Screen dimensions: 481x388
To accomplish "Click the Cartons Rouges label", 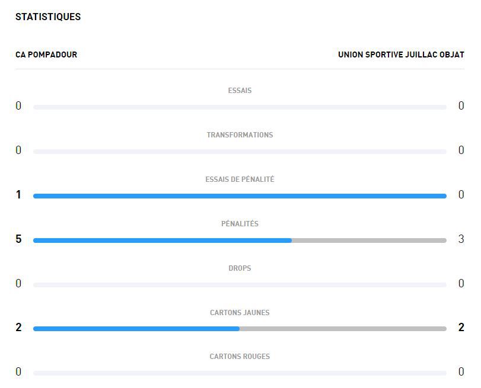I will pyautogui.click(x=240, y=357).
